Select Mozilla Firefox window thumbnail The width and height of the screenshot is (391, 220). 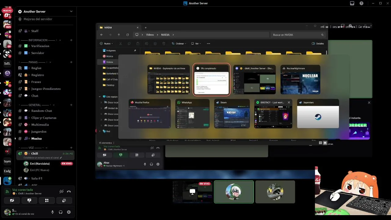(150, 114)
